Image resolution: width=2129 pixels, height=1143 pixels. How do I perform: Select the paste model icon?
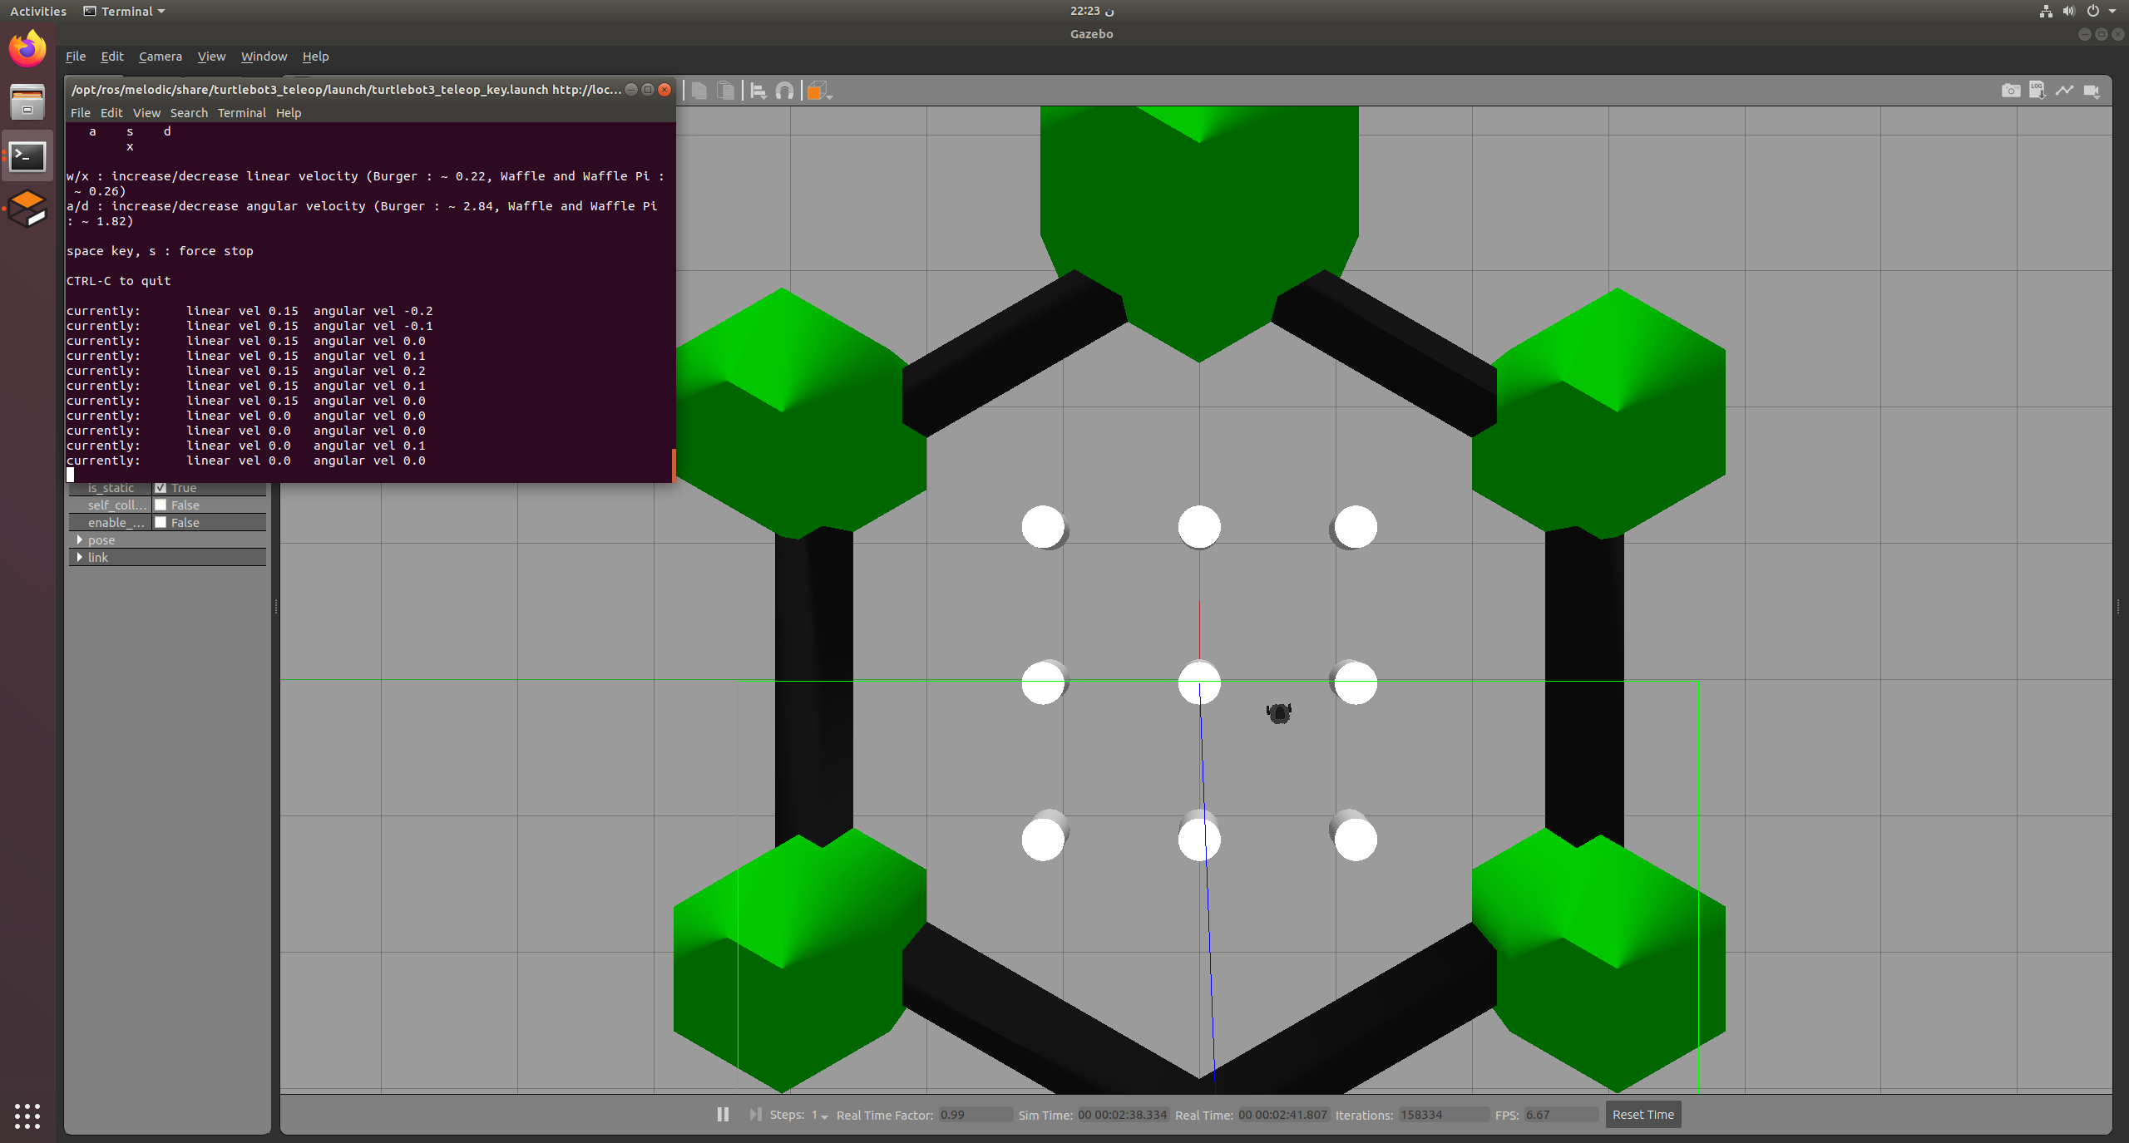tap(724, 90)
